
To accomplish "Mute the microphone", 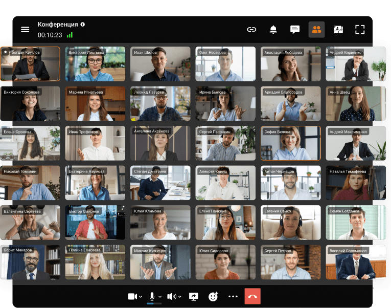I will coord(152,296).
